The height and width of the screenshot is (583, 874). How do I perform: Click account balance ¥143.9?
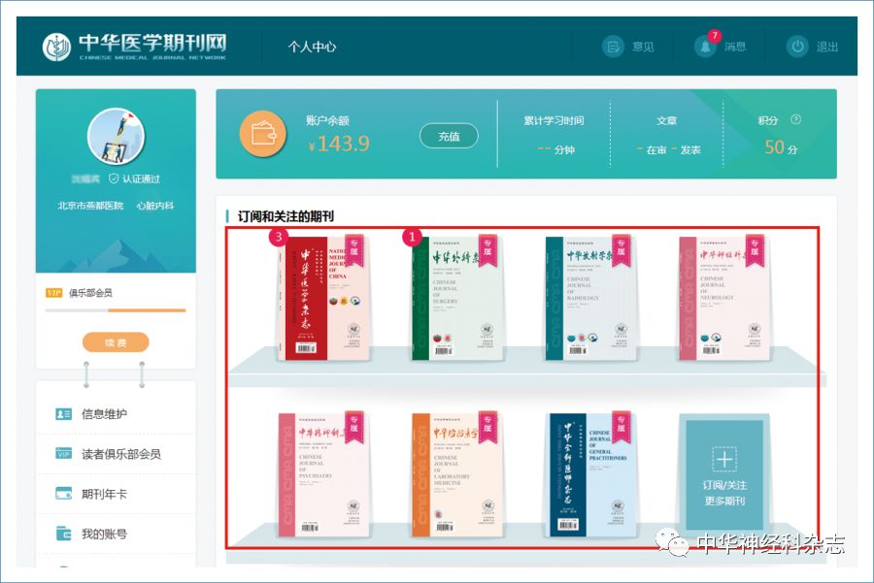tap(339, 145)
